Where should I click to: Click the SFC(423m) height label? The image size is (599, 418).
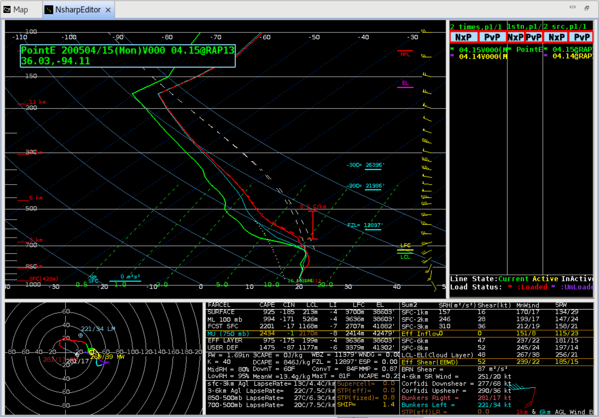43,279
